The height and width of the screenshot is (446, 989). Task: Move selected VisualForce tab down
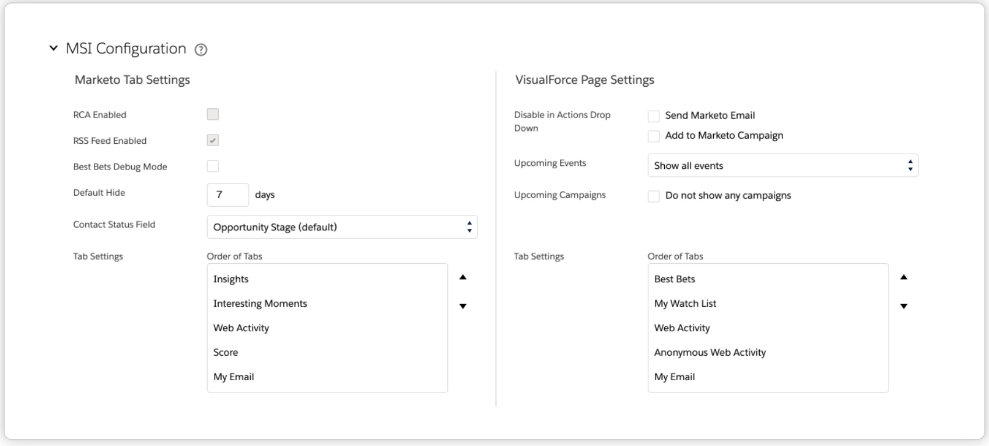pos(904,306)
